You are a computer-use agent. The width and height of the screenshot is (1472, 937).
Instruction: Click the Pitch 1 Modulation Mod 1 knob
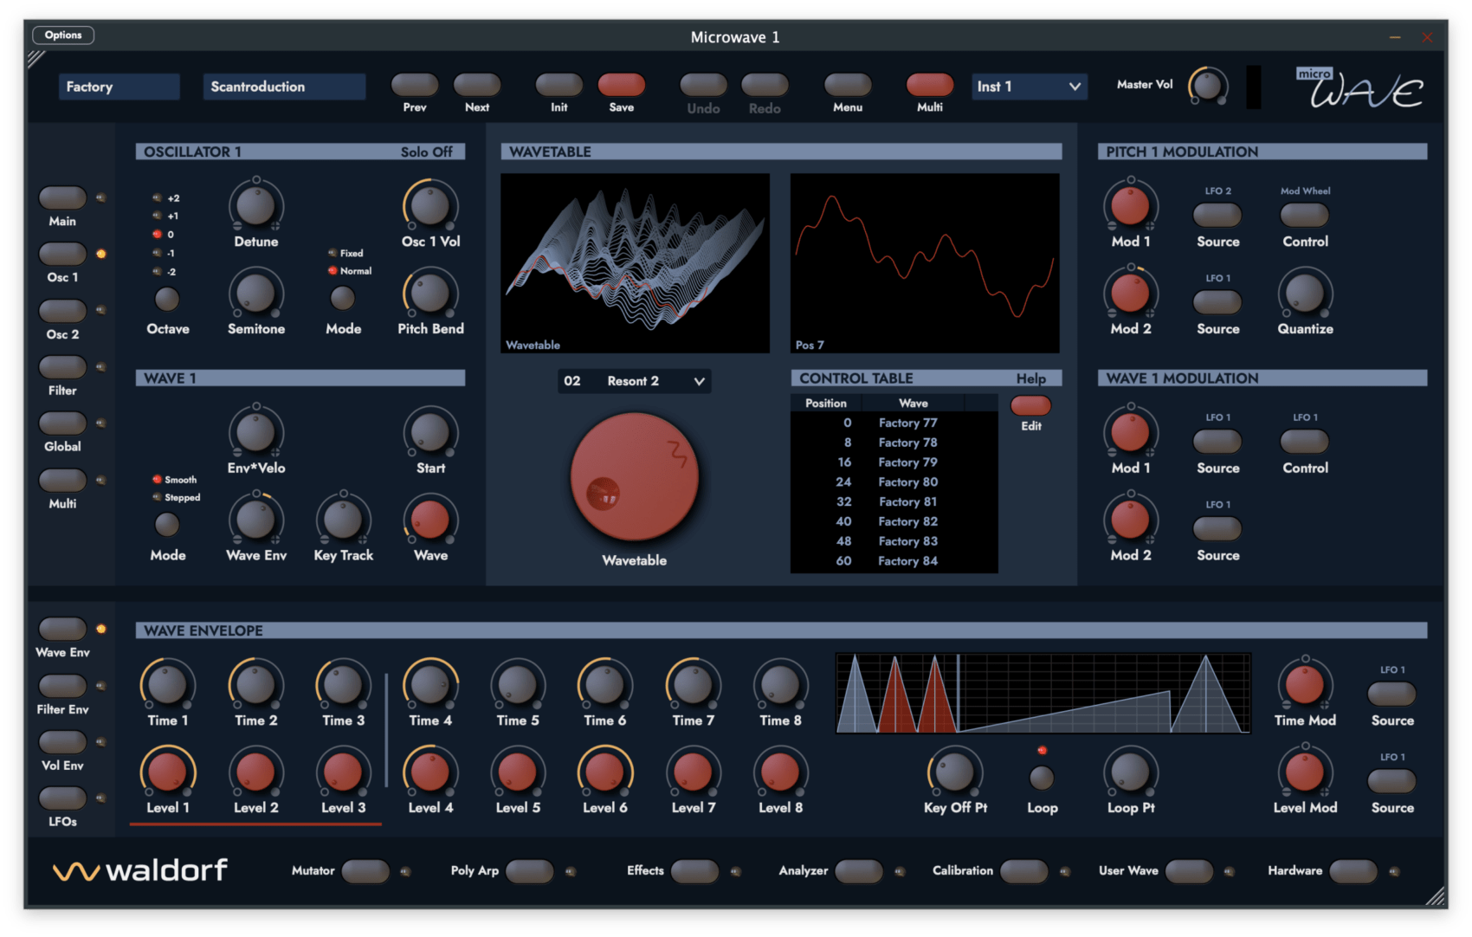pyautogui.click(x=1130, y=206)
